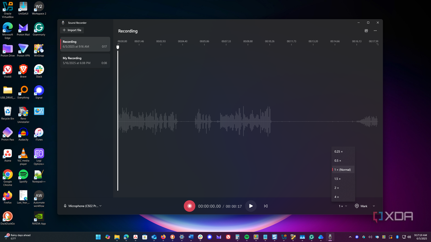Open Audacity desktop shortcut
The image size is (431, 242).
tap(23, 134)
